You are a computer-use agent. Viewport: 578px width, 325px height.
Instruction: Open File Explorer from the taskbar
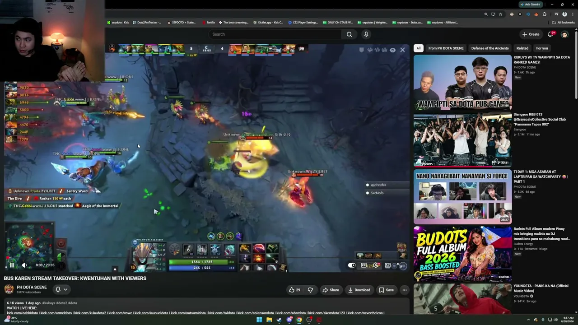pyautogui.click(x=269, y=320)
